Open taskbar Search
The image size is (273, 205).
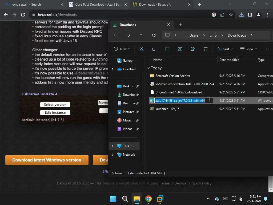tap(125, 199)
